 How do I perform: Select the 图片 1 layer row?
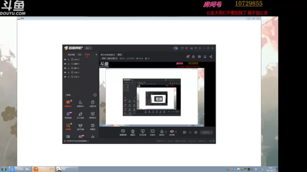[x=80, y=68]
